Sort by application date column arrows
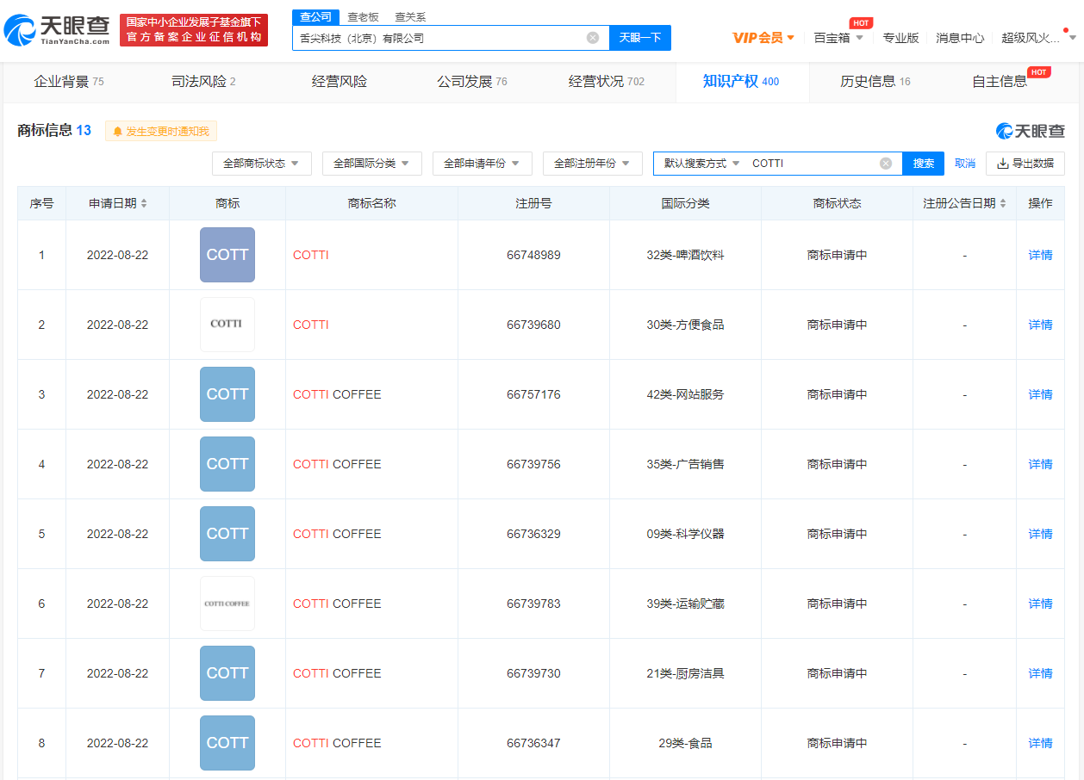The width and height of the screenshot is (1084, 780). tap(144, 204)
